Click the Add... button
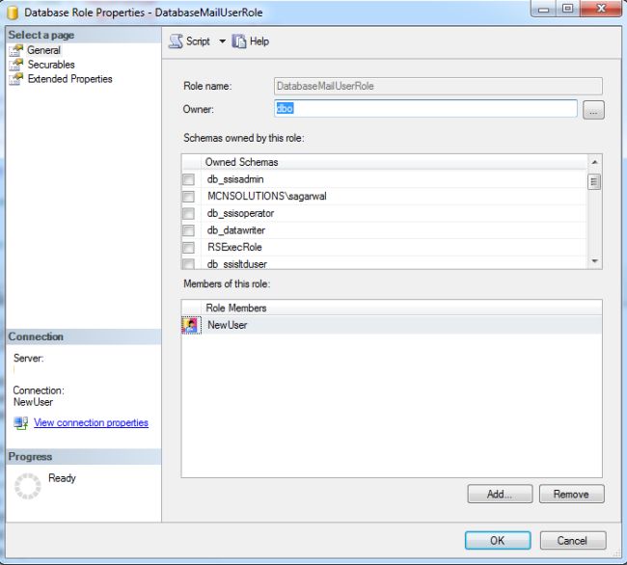This screenshot has width=627, height=565. pos(500,494)
